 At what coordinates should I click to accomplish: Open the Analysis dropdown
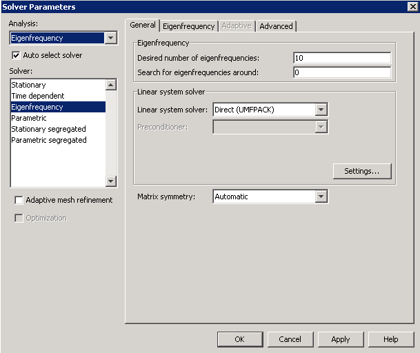(63, 38)
